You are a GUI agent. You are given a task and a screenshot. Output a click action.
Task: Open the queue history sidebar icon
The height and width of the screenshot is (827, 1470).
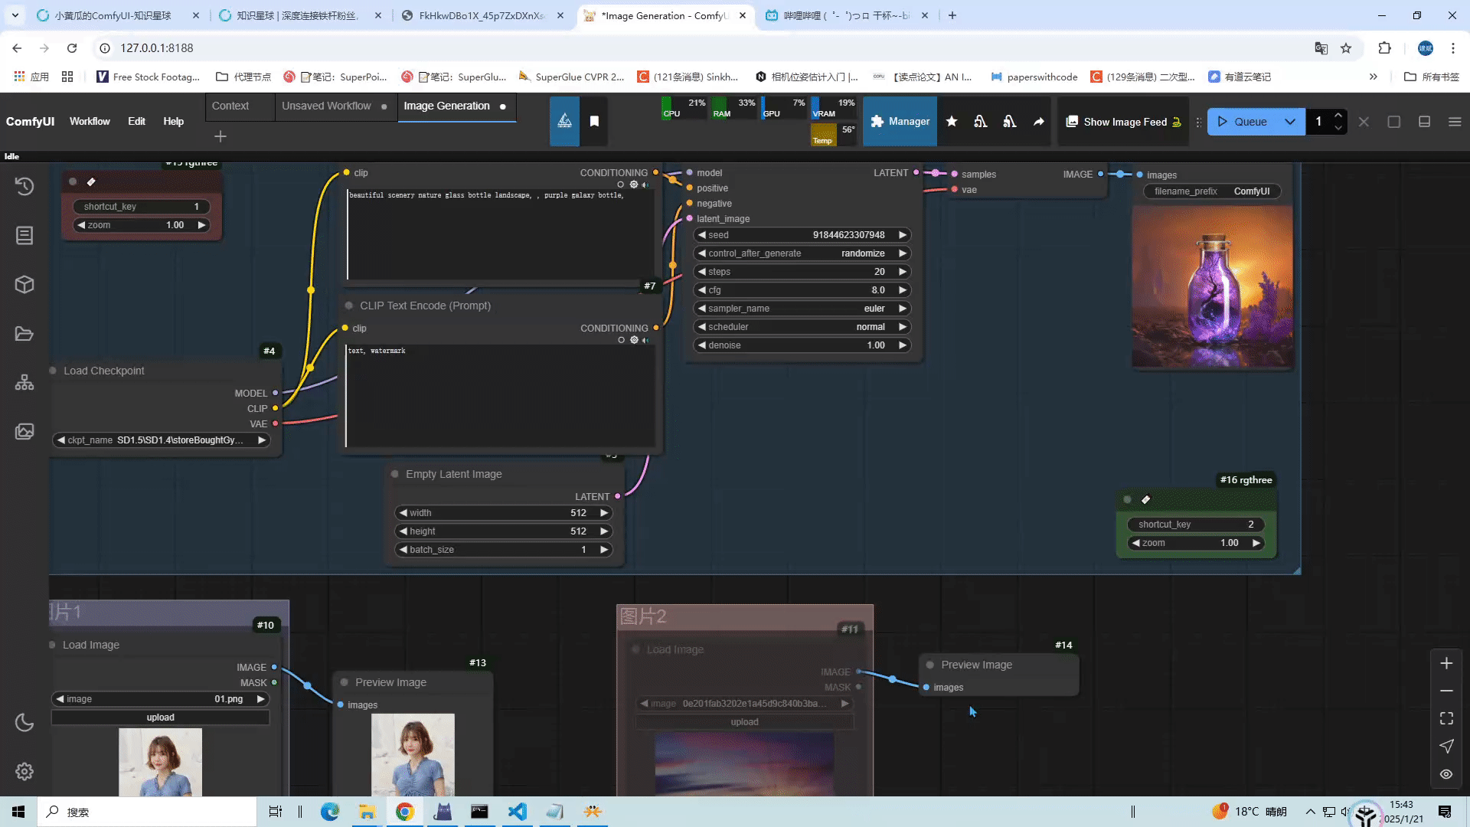tap(24, 186)
